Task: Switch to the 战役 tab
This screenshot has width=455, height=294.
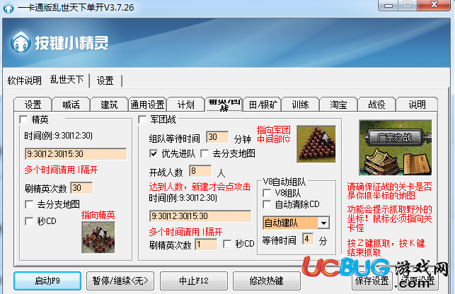Action: (376, 105)
